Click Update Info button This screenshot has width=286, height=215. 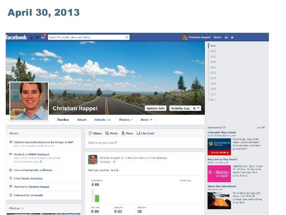point(156,108)
